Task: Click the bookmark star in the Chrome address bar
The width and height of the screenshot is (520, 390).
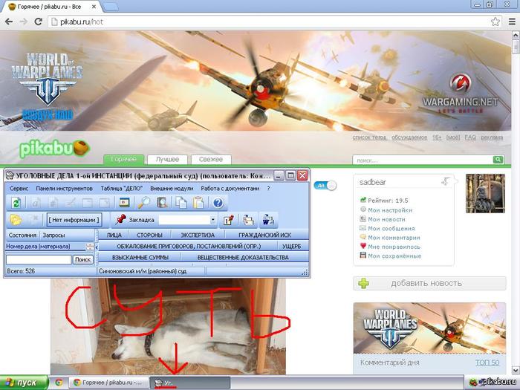Action: [x=495, y=22]
